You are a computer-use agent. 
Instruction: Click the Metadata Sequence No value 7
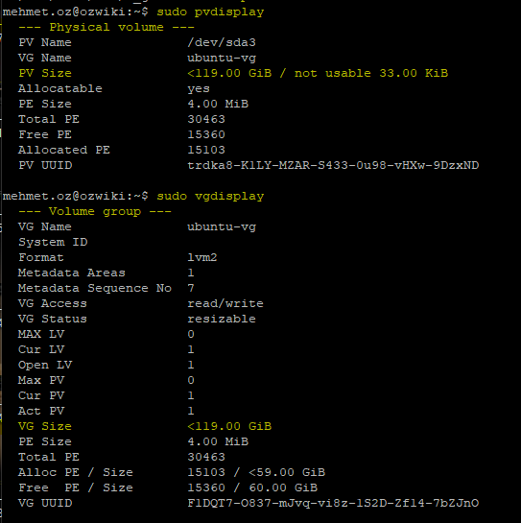coord(191,288)
